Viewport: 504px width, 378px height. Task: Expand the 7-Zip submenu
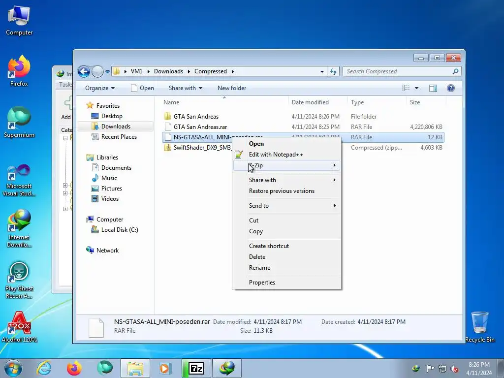click(x=287, y=165)
